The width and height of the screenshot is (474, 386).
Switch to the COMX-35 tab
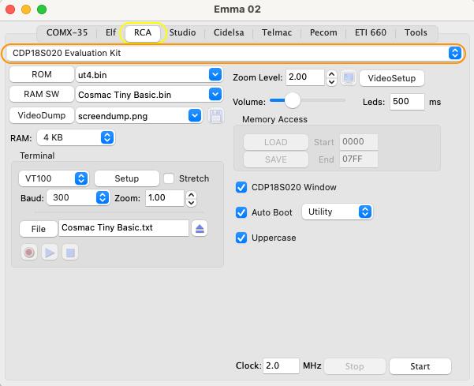(67, 32)
